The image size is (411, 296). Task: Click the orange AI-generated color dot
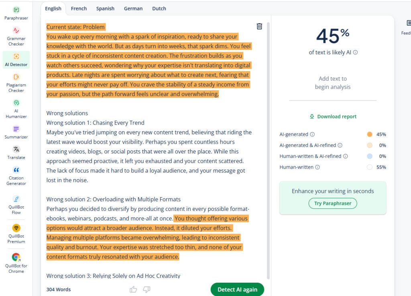tap(370, 134)
